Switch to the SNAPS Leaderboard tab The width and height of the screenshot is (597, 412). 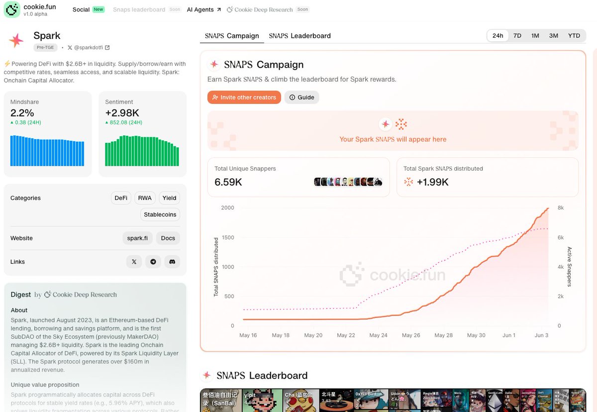(300, 36)
